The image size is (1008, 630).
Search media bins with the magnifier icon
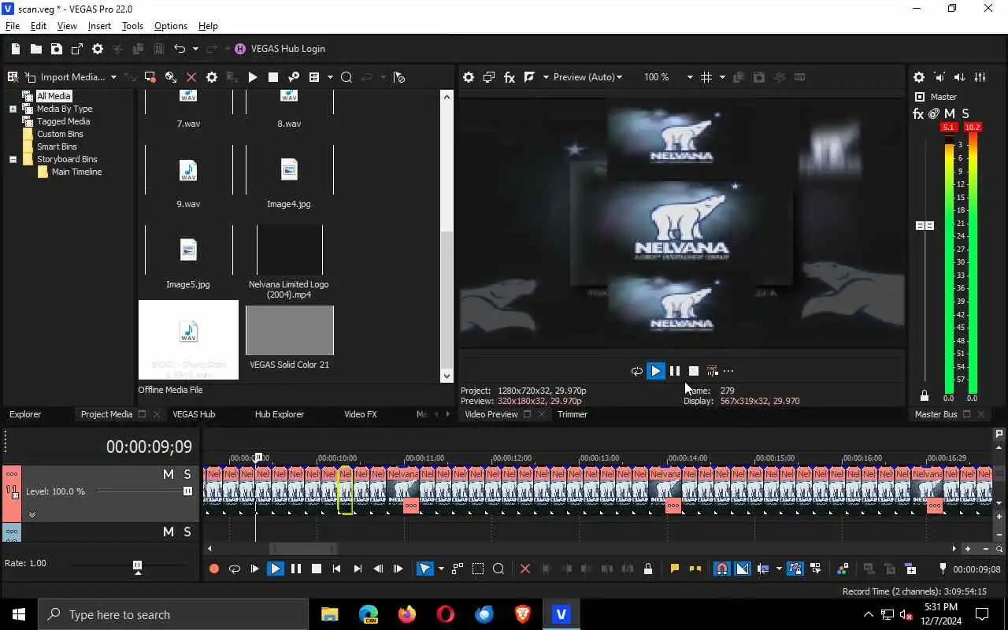pos(346,77)
